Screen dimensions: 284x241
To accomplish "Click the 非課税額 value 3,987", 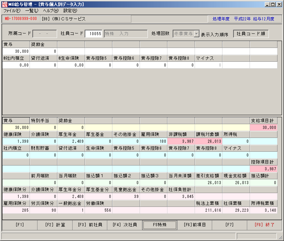I will pos(181,141).
